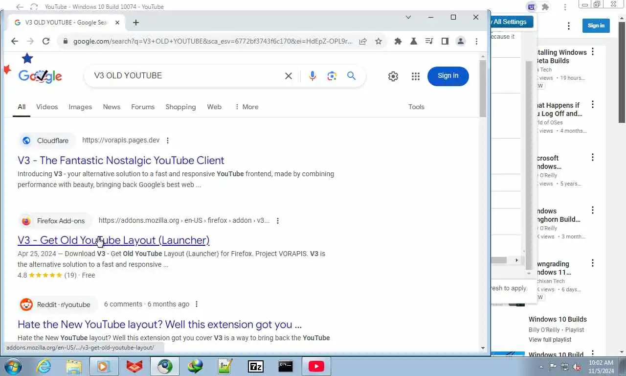
Task: Open the command prompt taskbar icon
Action: tap(286, 366)
